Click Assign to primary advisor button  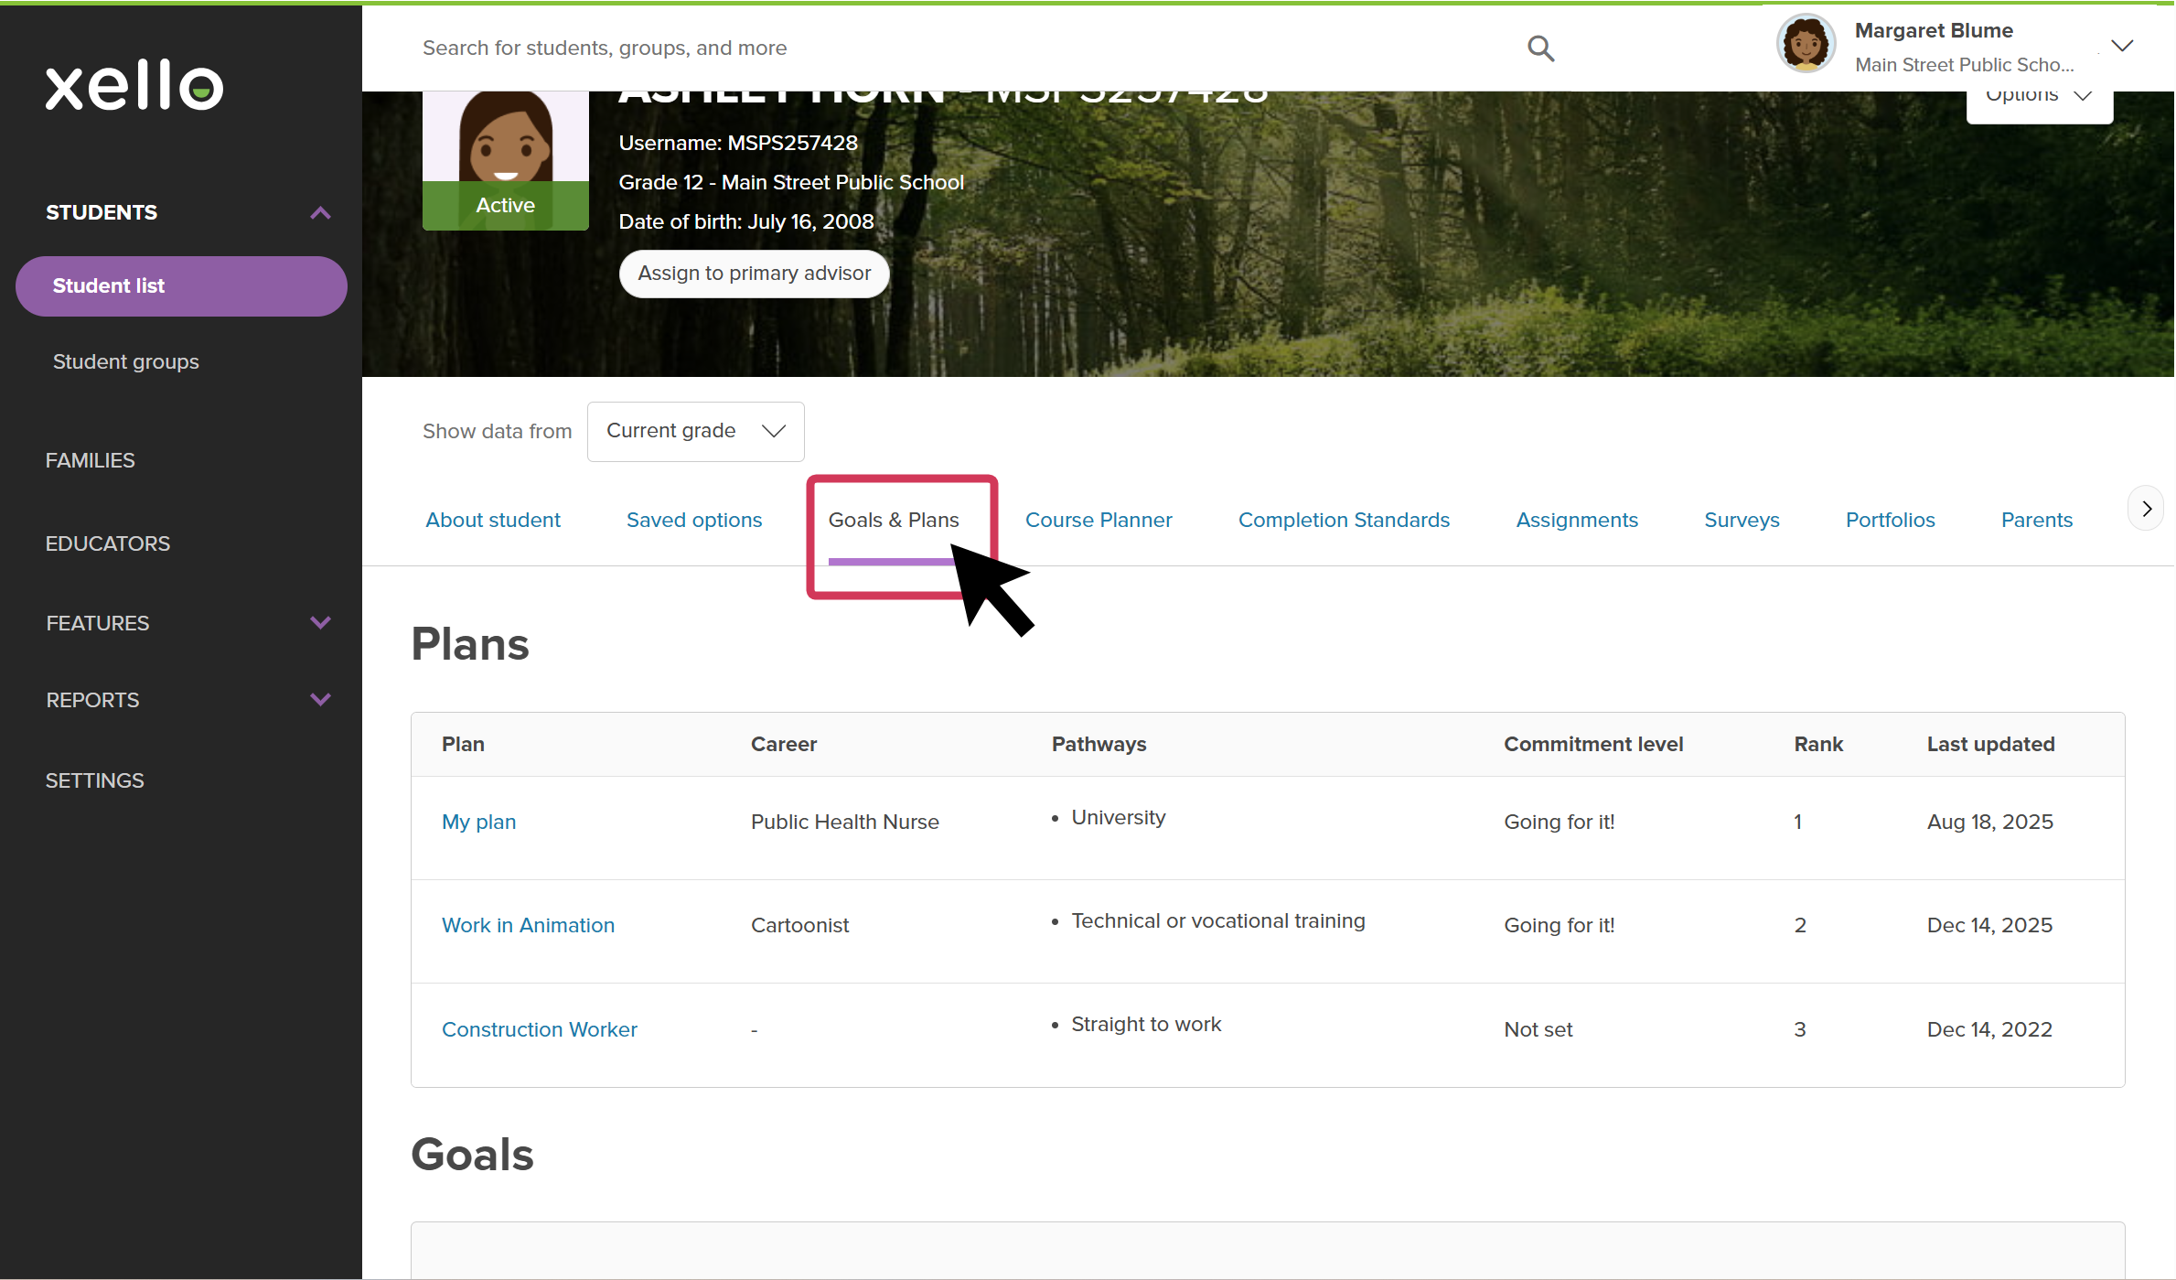754,274
